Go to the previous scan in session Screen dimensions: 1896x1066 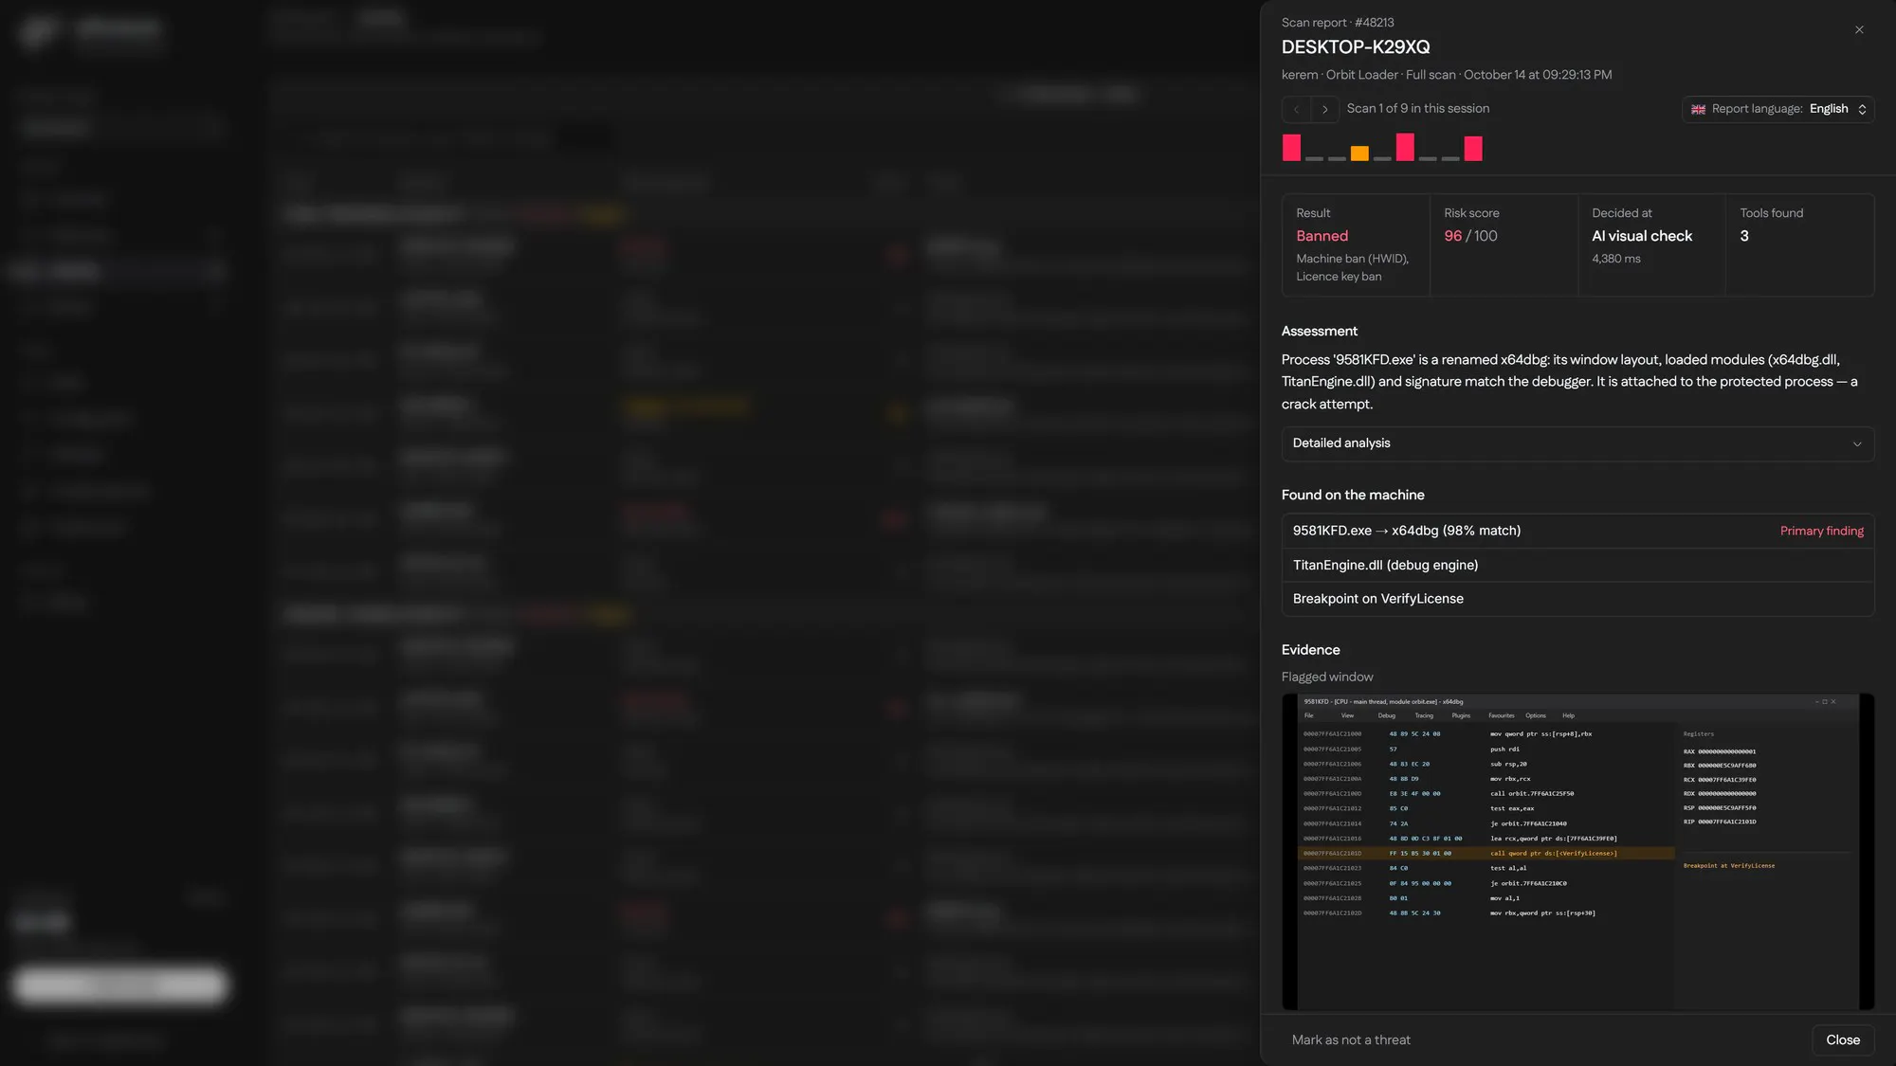[1297, 110]
